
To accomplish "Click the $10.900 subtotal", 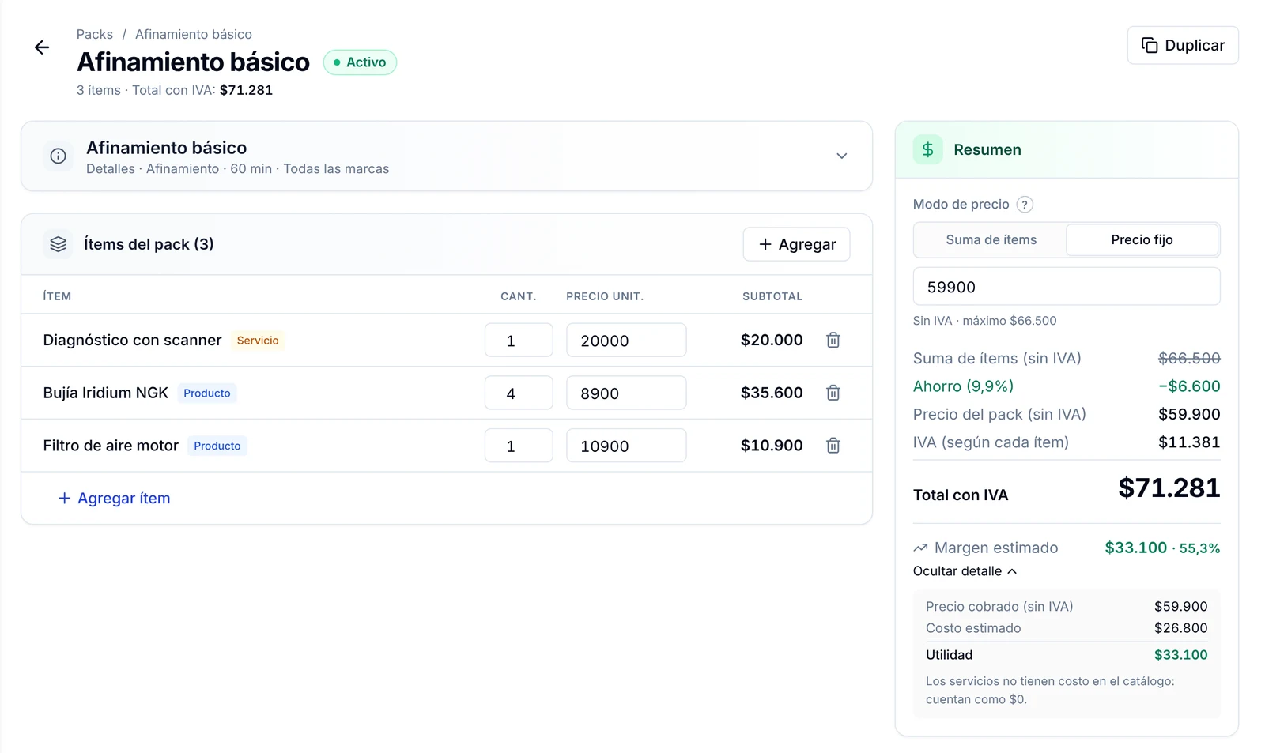I will tap(772, 446).
